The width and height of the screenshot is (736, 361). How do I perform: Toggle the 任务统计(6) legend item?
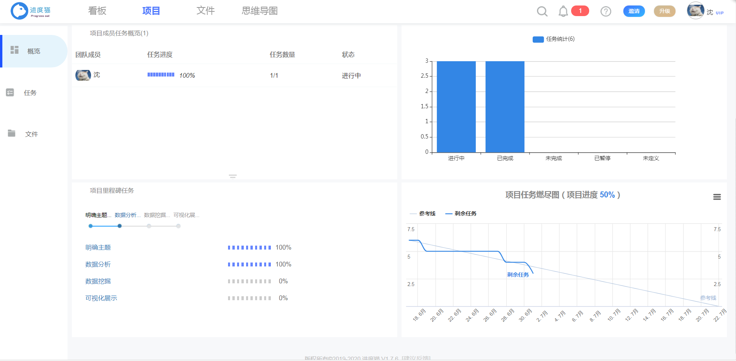pyautogui.click(x=553, y=39)
